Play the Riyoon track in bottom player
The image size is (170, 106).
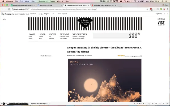[x=4, y=104]
